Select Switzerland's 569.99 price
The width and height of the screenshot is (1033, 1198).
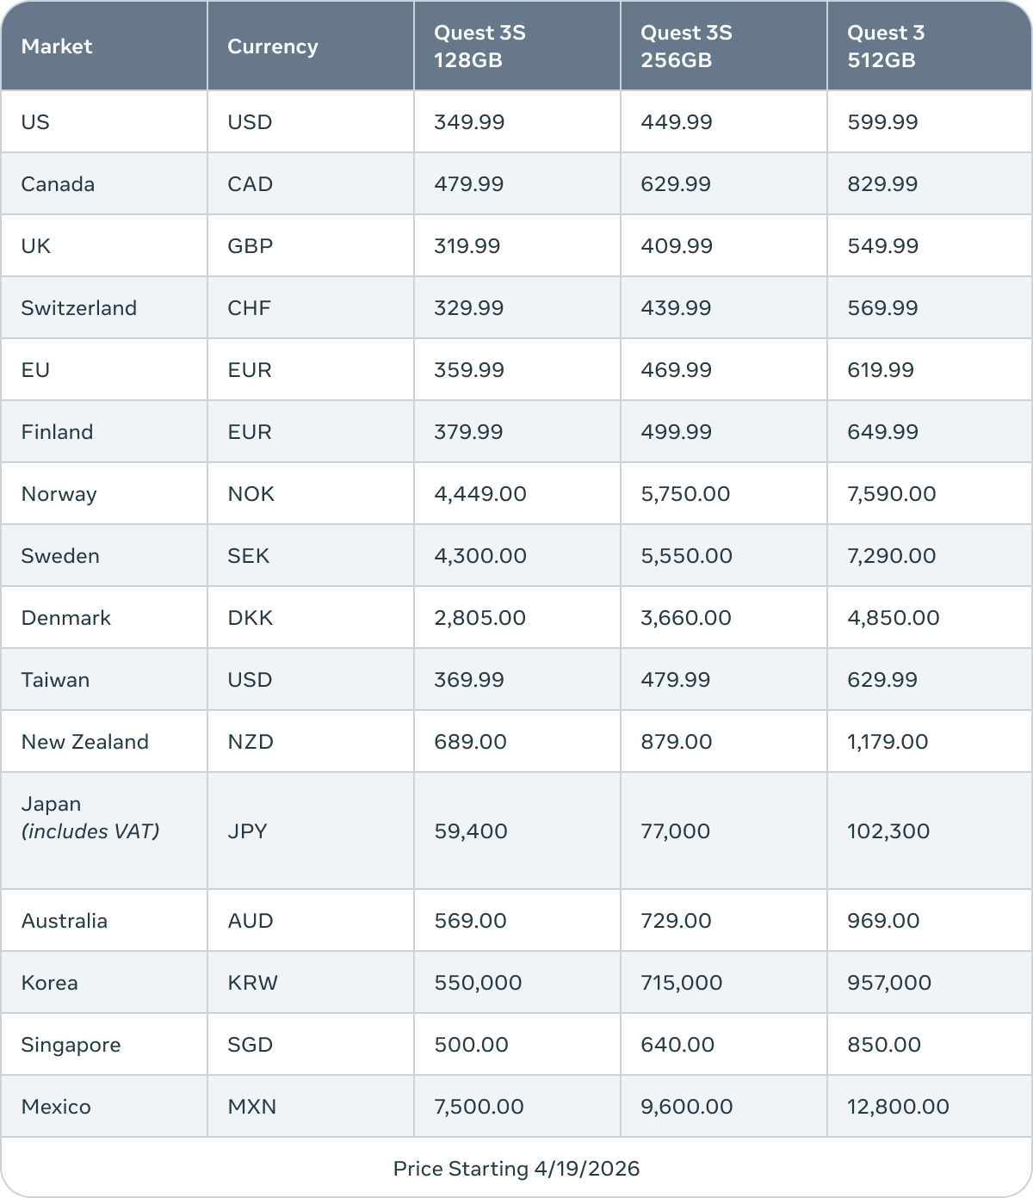click(x=882, y=308)
